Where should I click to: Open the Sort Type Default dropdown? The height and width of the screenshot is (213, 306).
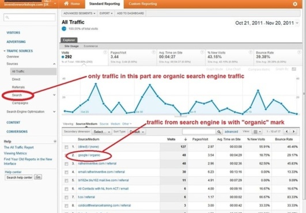point(137,132)
